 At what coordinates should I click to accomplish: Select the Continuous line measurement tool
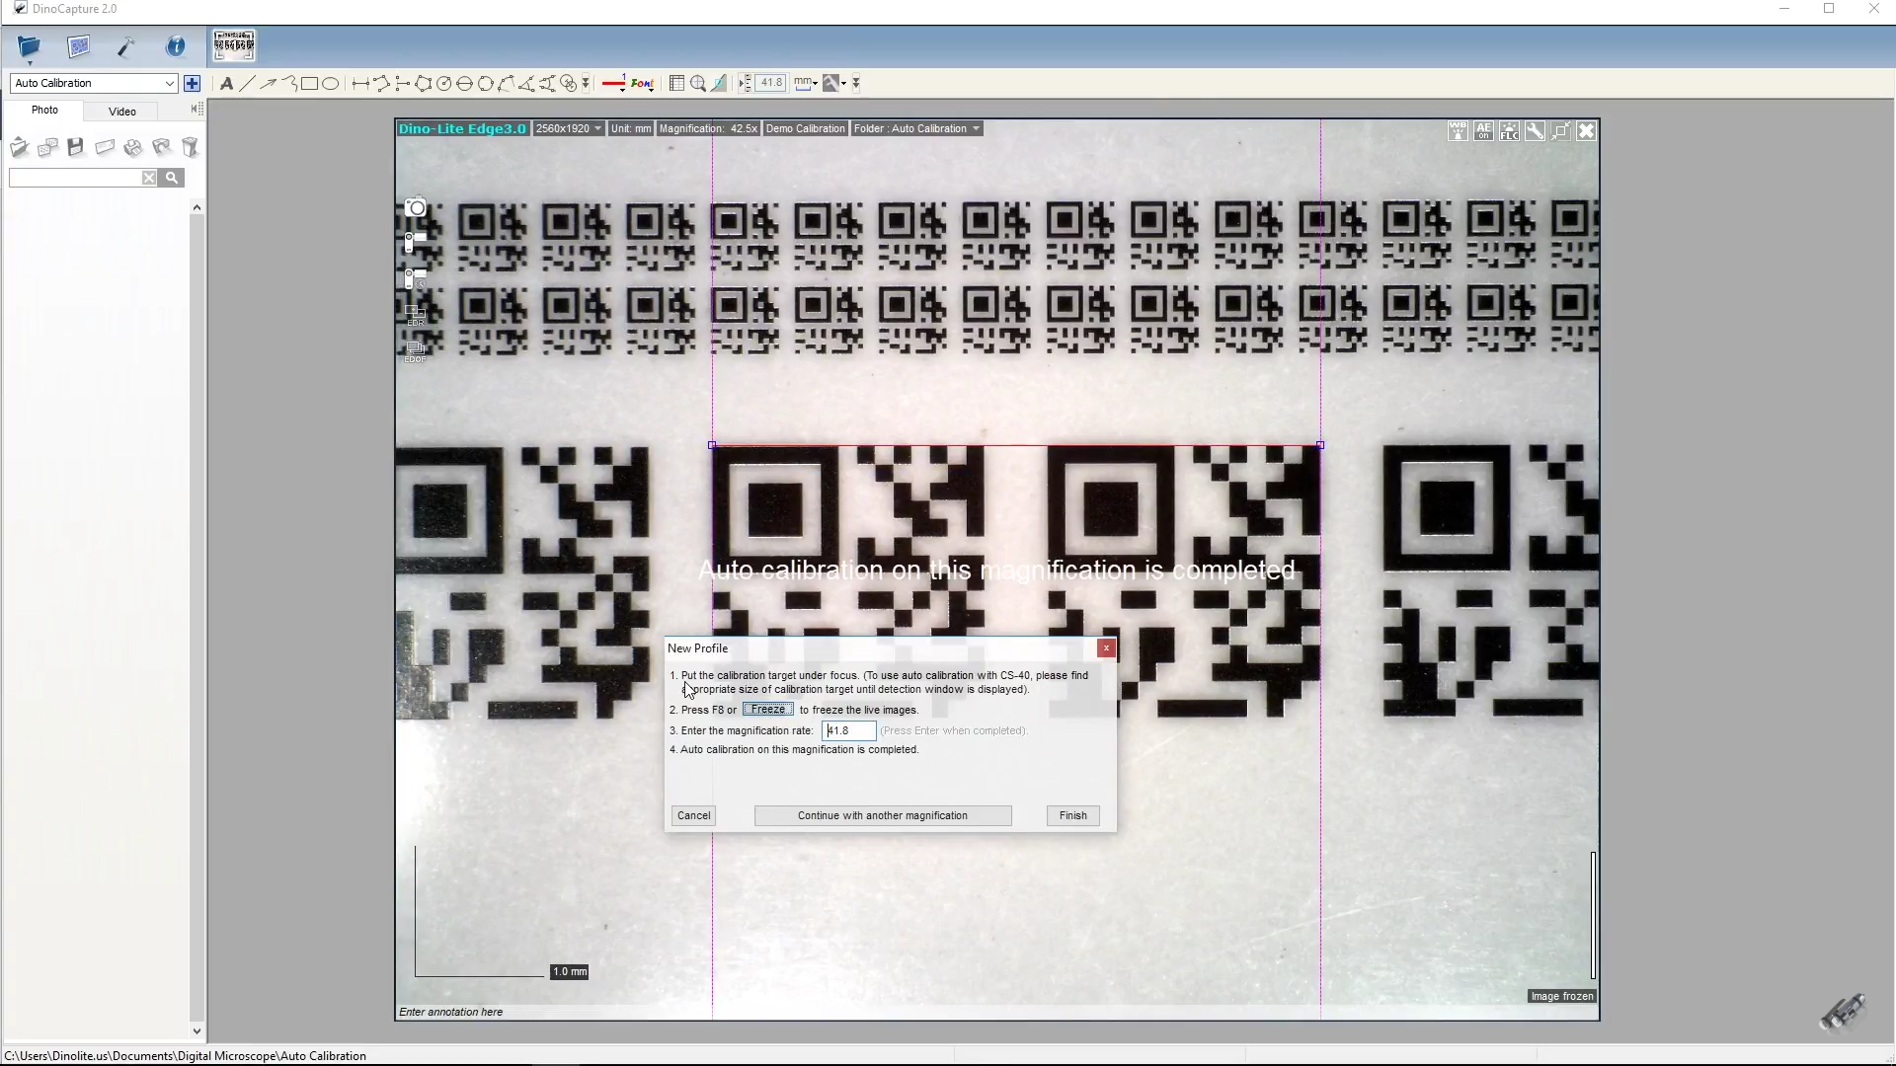pyautogui.click(x=381, y=84)
